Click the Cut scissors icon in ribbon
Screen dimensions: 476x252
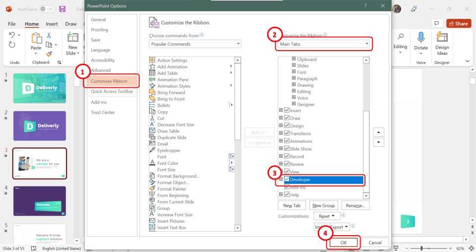click(x=49, y=35)
